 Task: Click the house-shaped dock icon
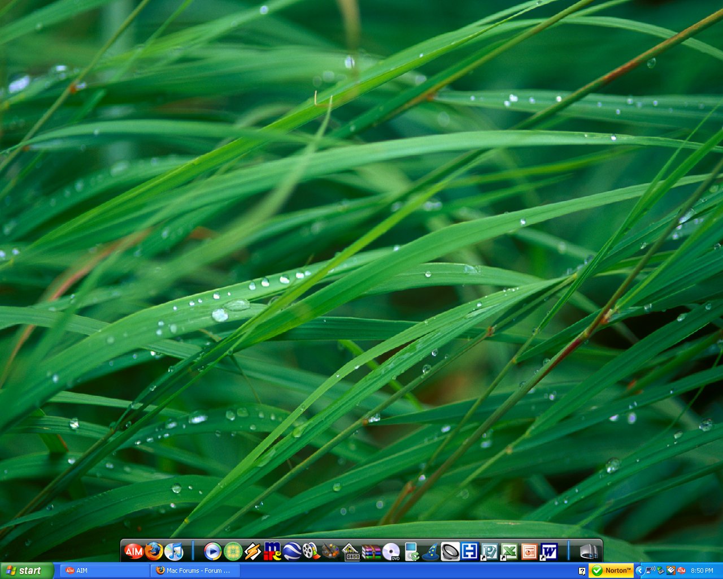351,551
